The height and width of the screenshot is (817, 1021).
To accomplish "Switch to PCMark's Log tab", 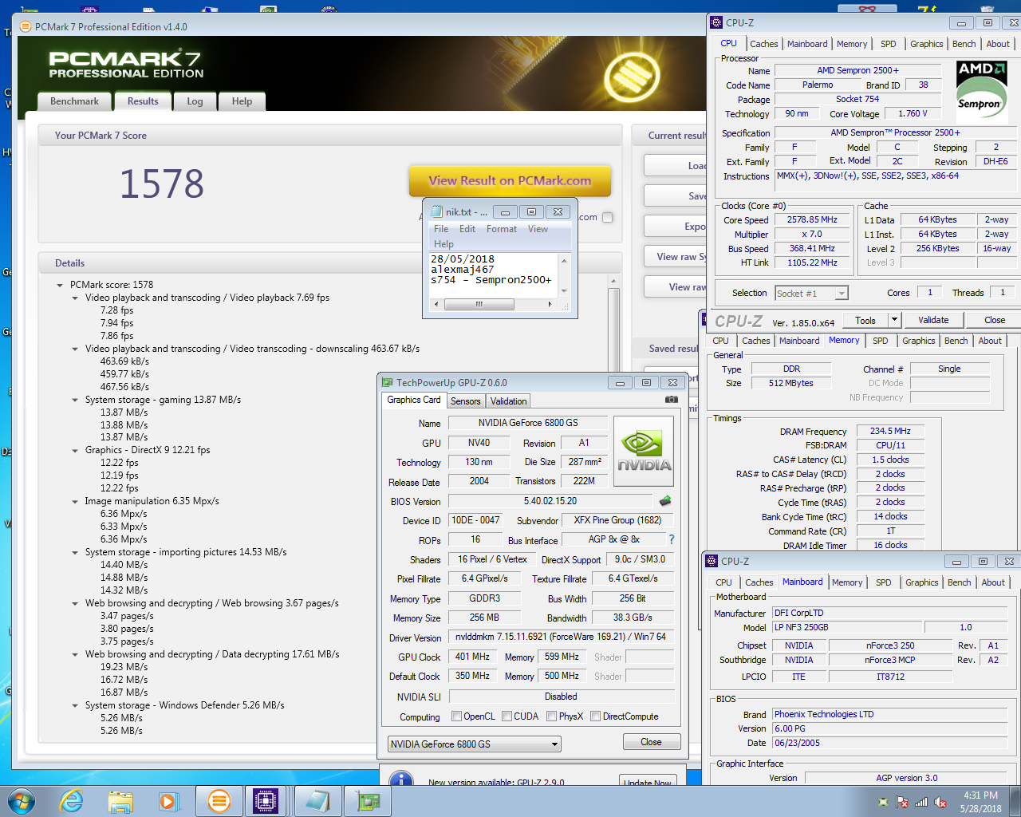I will 195,101.
